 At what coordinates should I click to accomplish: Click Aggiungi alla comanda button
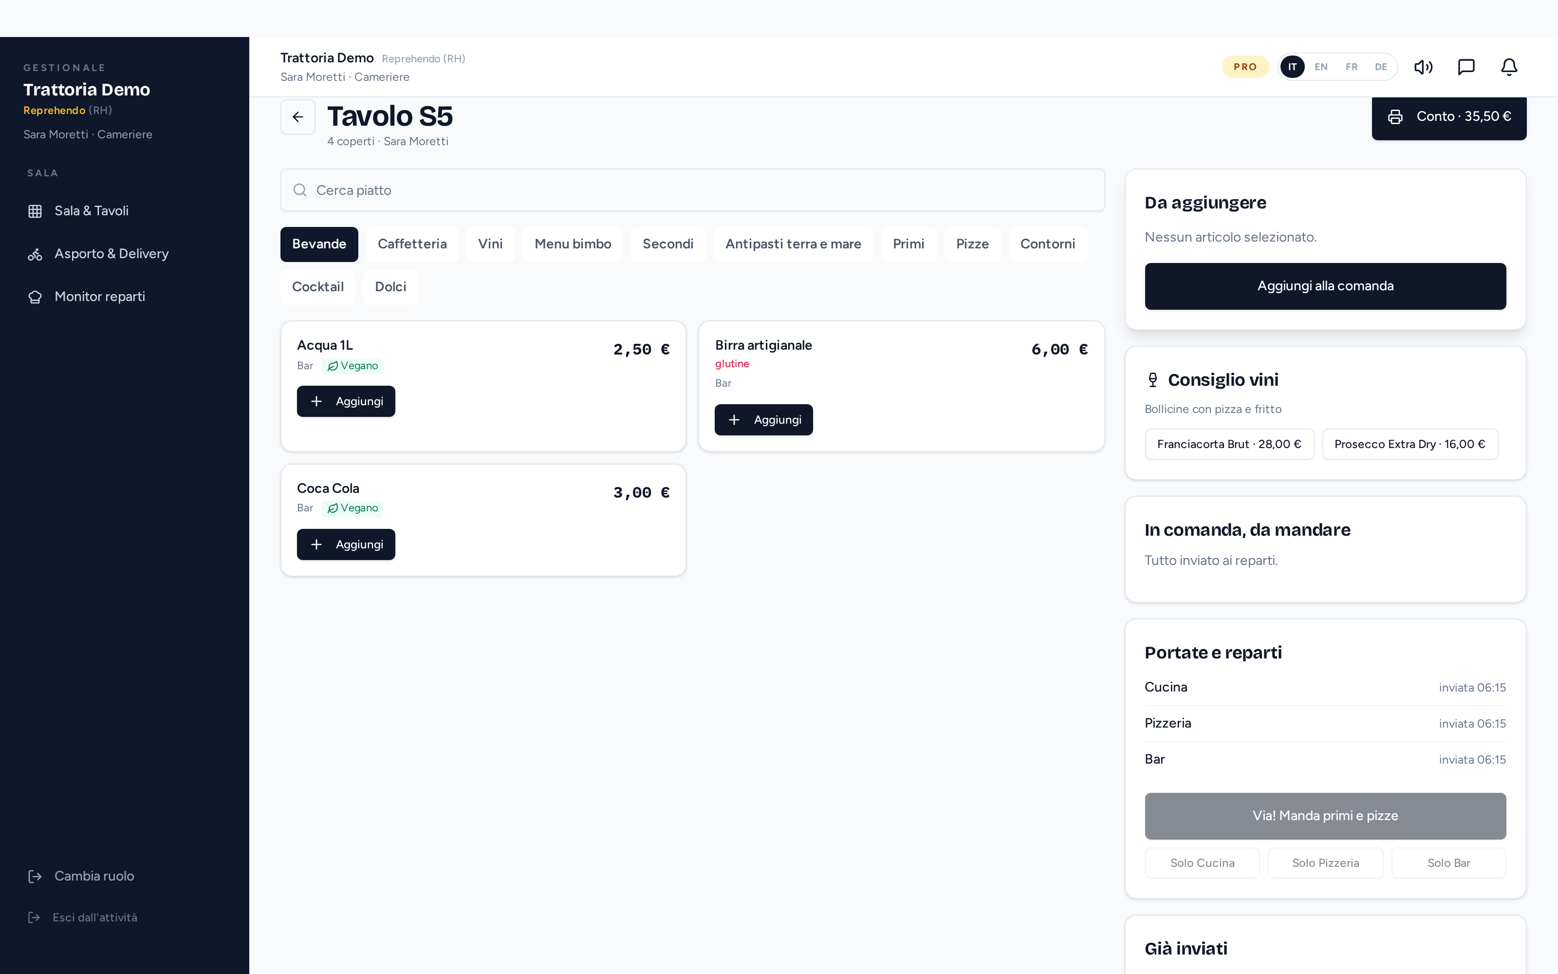1325,286
